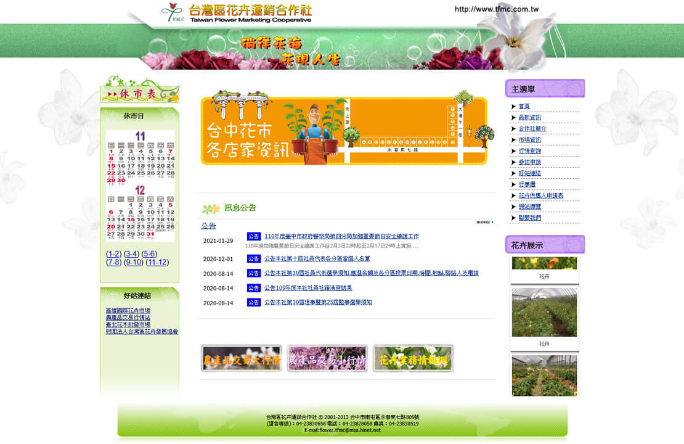Open 公告本社第10屆社員代表選舉須知 announcement
The width and height of the screenshot is (684, 444).
[371, 273]
